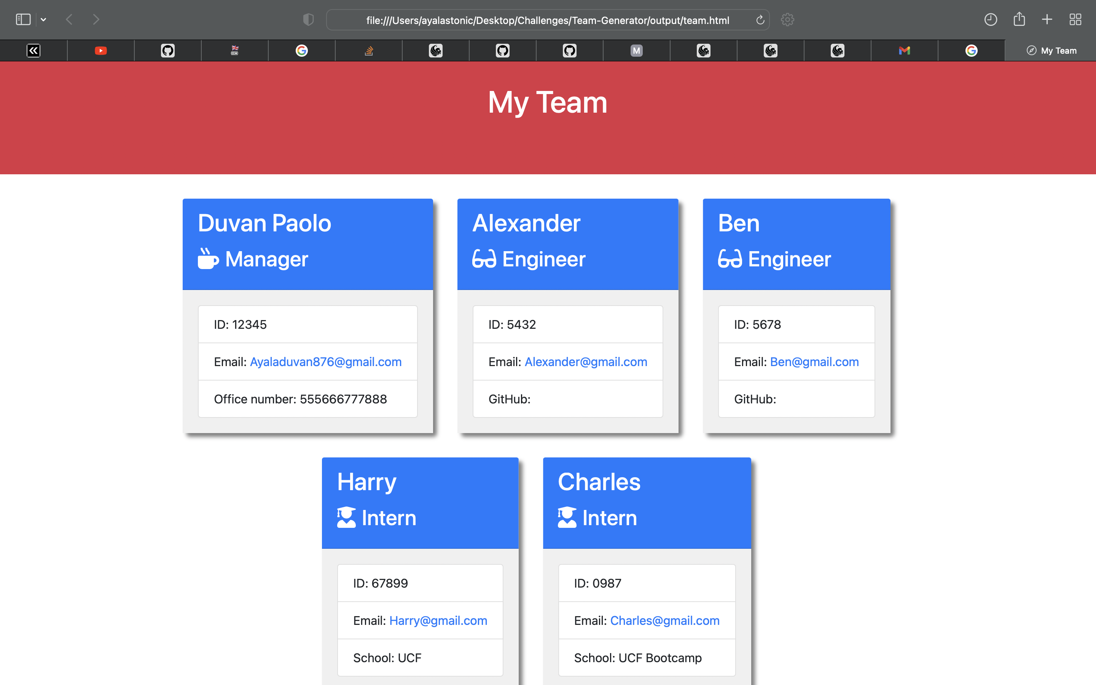Click the privacy shield icon near the address bar
The width and height of the screenshot is (1096, 685).
coord(308,19)
